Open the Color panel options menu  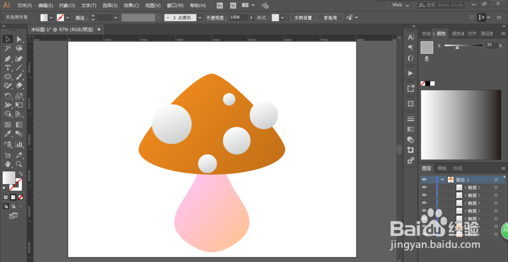coord(503,33)
